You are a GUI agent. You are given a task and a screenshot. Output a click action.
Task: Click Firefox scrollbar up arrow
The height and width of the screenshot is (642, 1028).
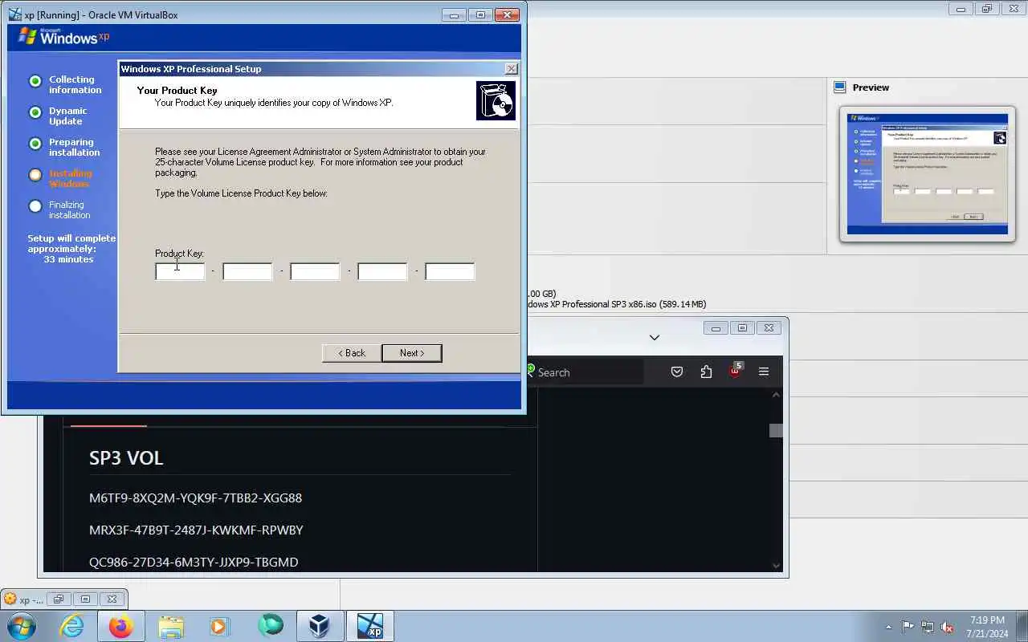point(776,395)
